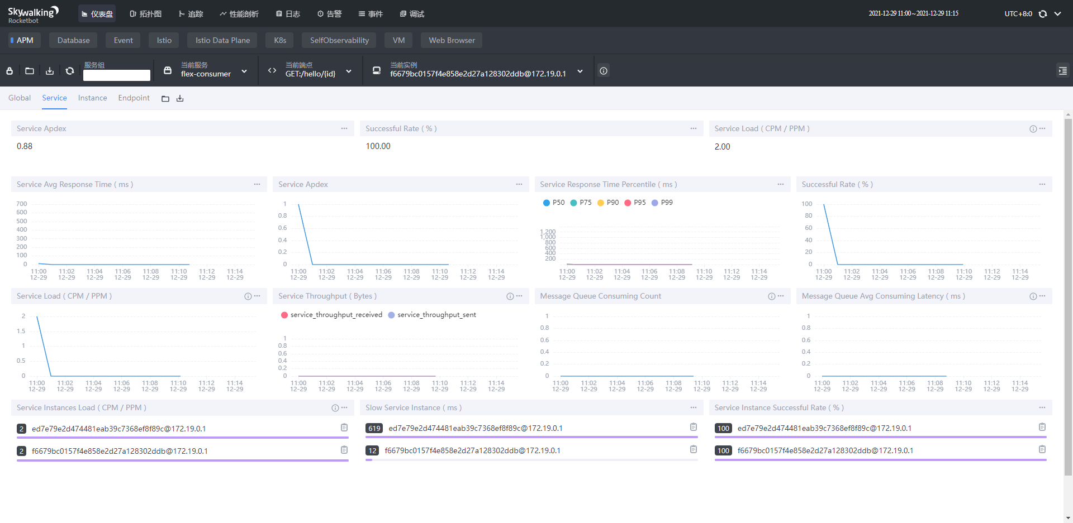Select the Event dashboard button

coord(123,40)
